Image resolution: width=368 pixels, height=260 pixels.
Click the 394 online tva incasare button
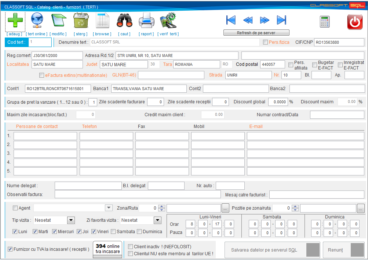[x=108, y=249]
